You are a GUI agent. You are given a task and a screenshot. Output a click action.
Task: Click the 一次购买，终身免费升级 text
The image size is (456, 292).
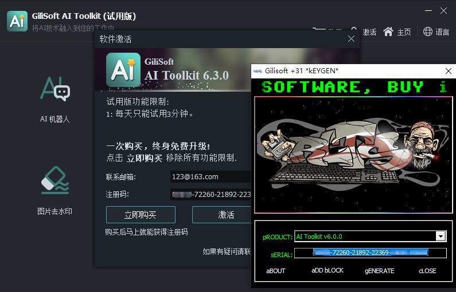coord(158,145)
